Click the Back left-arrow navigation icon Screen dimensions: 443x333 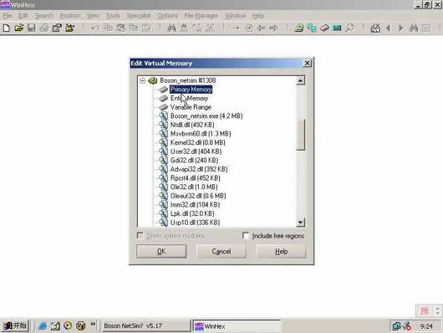point(261,28)
